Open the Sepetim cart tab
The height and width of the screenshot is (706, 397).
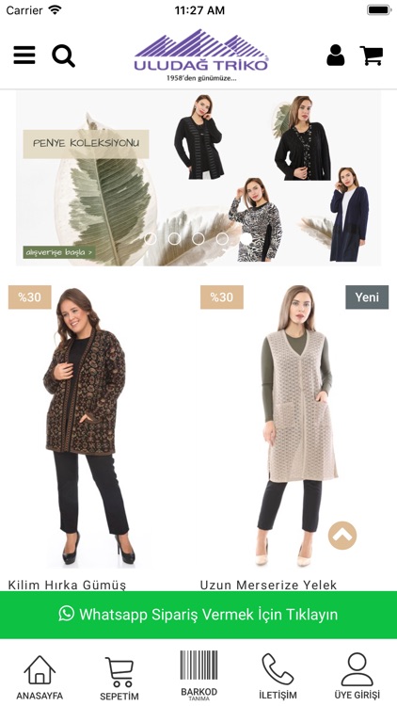point(119,679)
